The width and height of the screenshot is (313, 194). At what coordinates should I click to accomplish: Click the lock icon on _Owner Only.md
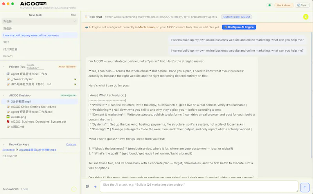[x=75, y=79]
